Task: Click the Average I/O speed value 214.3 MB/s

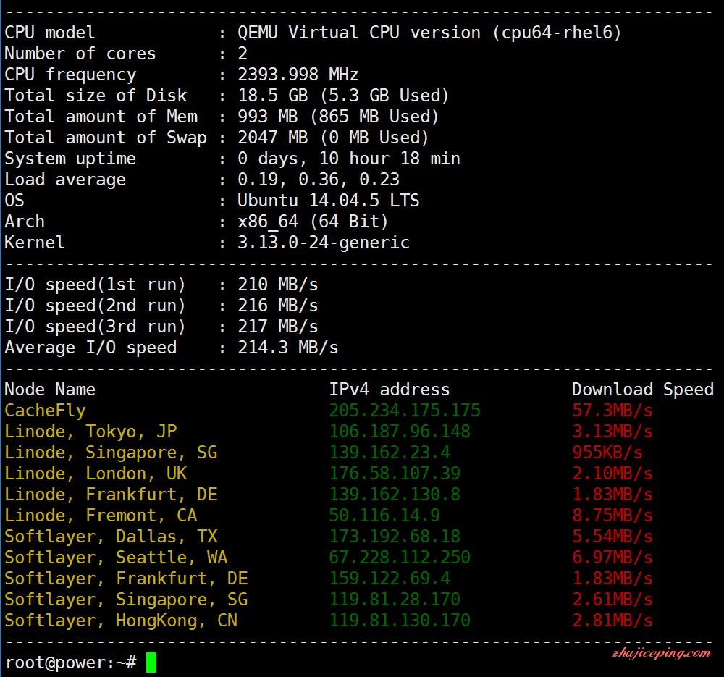Action: pos(287,348)
